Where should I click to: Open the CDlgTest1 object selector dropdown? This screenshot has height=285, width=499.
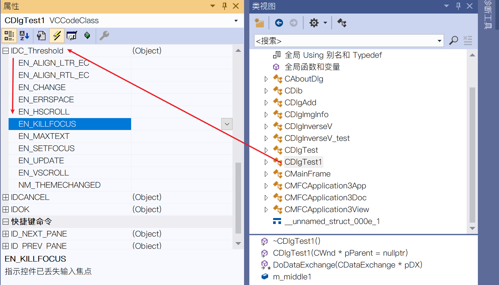click(x=236, y=21)
